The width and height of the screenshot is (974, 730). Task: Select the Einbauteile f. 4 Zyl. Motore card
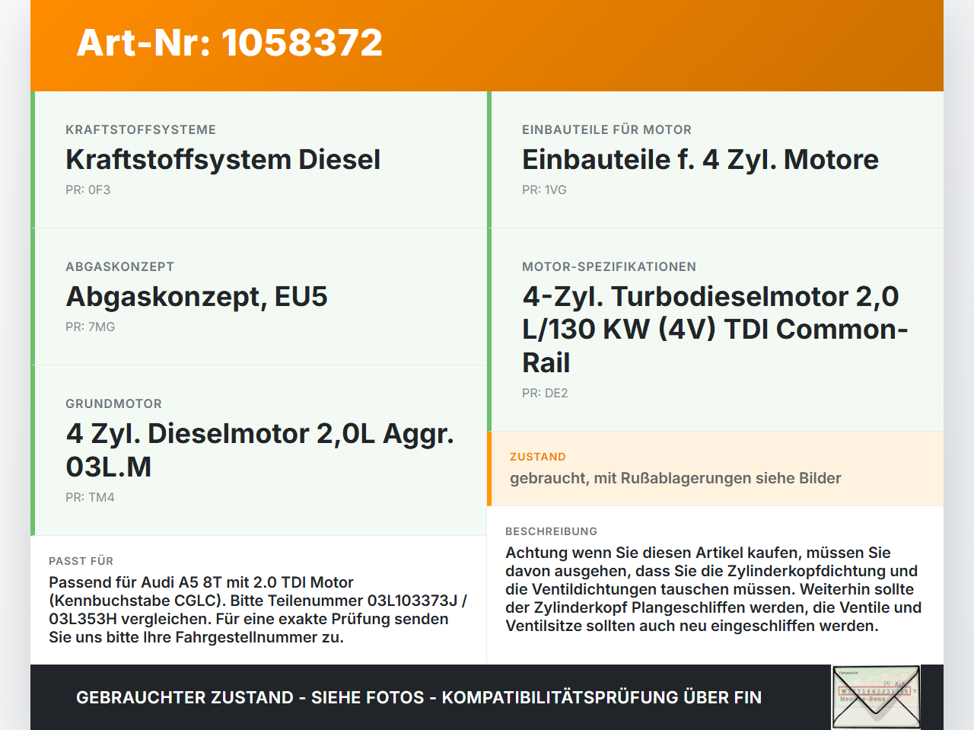(715, 160)
